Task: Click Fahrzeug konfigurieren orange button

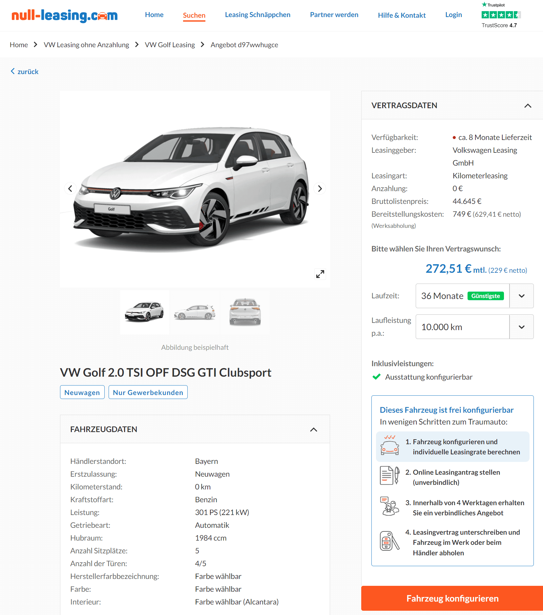Action: point(452,598)
